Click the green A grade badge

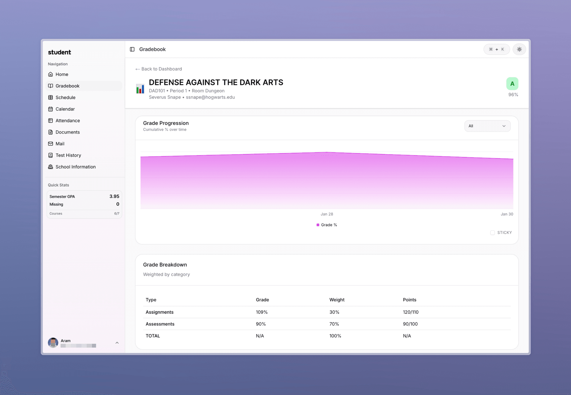pyautogui.click(x=512, y=84)
